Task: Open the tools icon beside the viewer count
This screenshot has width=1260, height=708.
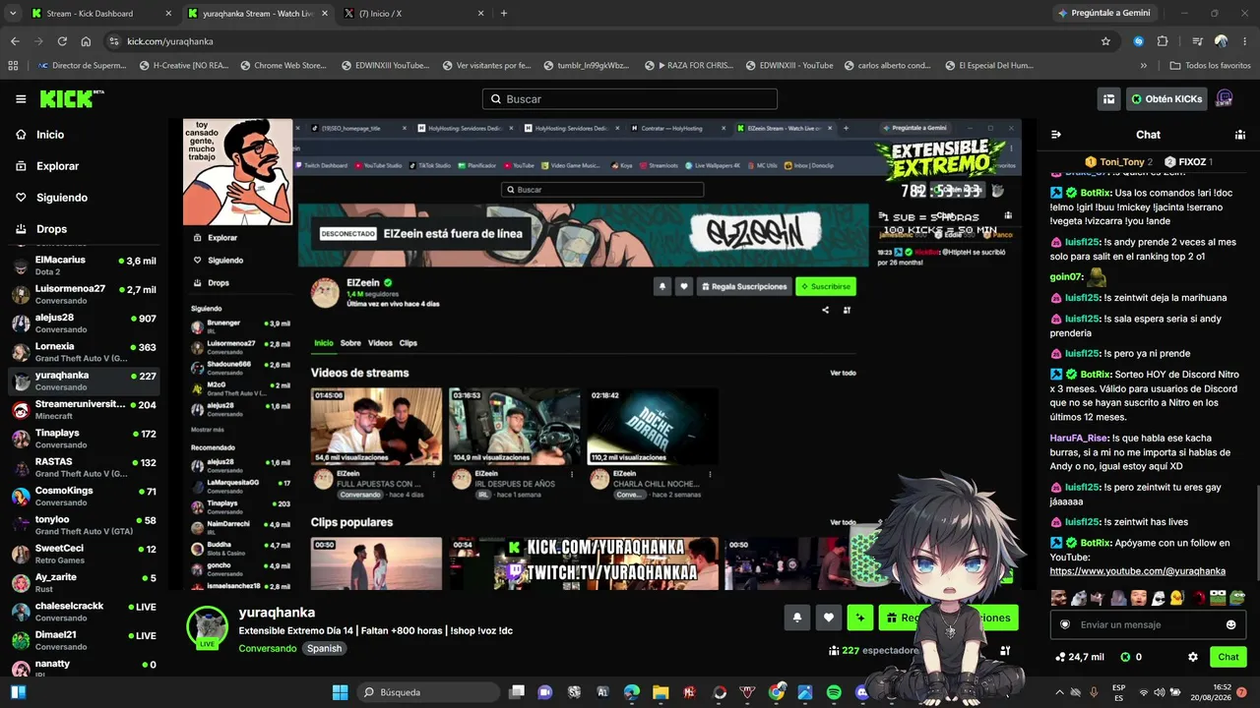Action: 1005,650
